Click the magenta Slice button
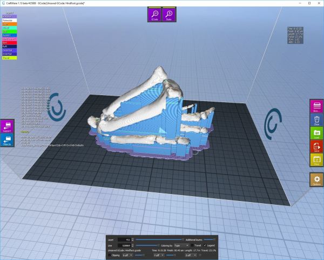 pyautogui.click(x=316, y=106)
